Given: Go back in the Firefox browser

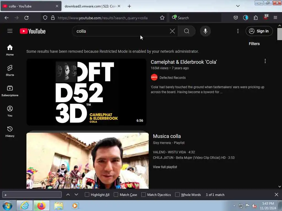Looking at the screenshot, I should click(x=7, y=18).
